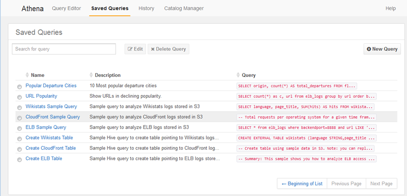407x196 pixels.
Task: Select the CloudFront Sample Query radio button
Action: 20,118
